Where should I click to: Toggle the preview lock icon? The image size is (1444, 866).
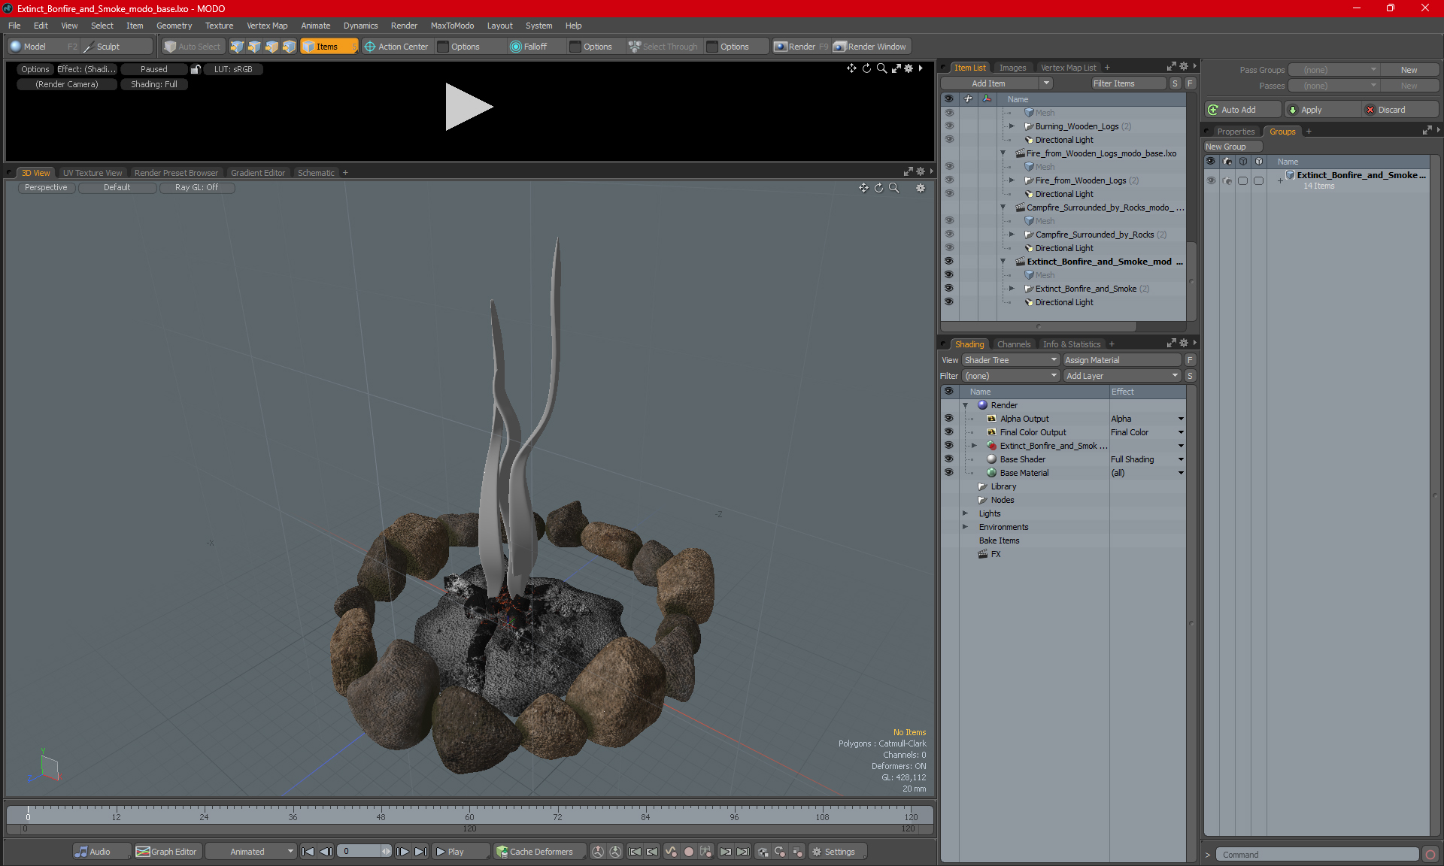(x=196, y=69)
